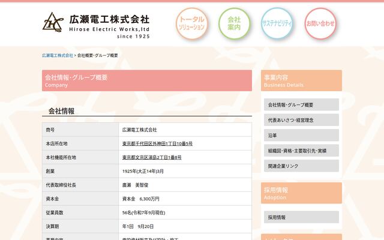Select 代表あいさつ･経営理念 in the sidebar
This screenshot has height=240, width=384.
(301, 120)
